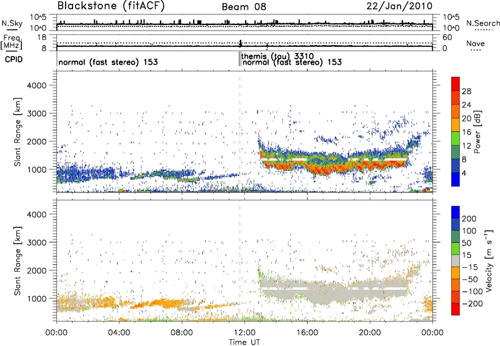This screenshot has width=500, height=346.
Task: Click the red bottom of the Velocity colorbar
Action: [456, 309]
